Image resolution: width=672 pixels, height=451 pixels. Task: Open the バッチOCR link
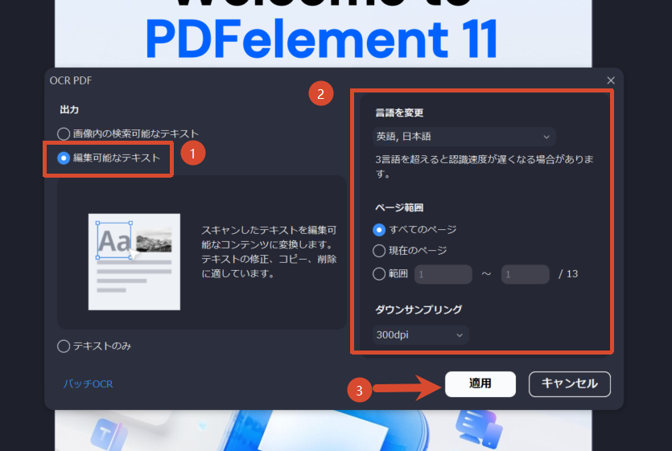click(x=88, y=383)
